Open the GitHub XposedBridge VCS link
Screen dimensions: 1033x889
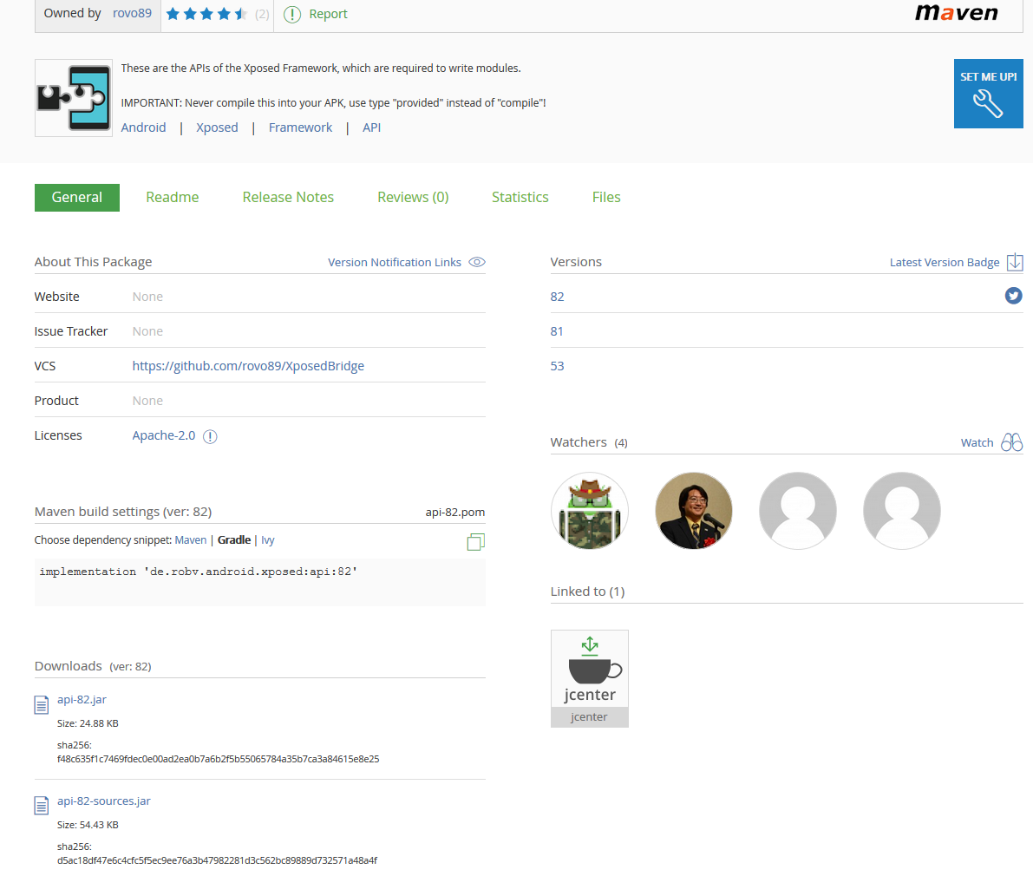(x=248, y=366)
